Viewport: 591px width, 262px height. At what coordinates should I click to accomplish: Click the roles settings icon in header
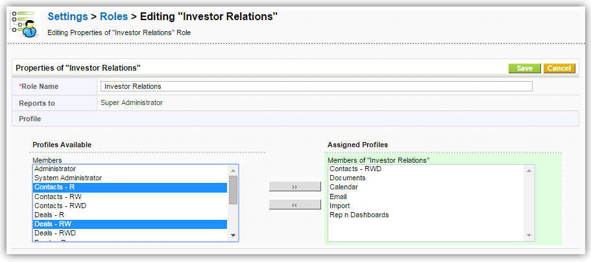(24, 22)
